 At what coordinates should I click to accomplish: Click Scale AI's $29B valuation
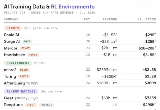(x=151, y=35)
